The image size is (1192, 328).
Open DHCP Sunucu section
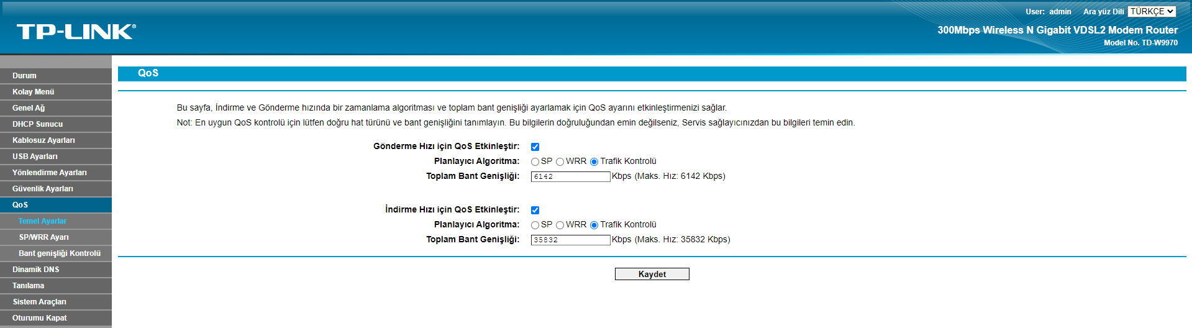click(56, 124)
